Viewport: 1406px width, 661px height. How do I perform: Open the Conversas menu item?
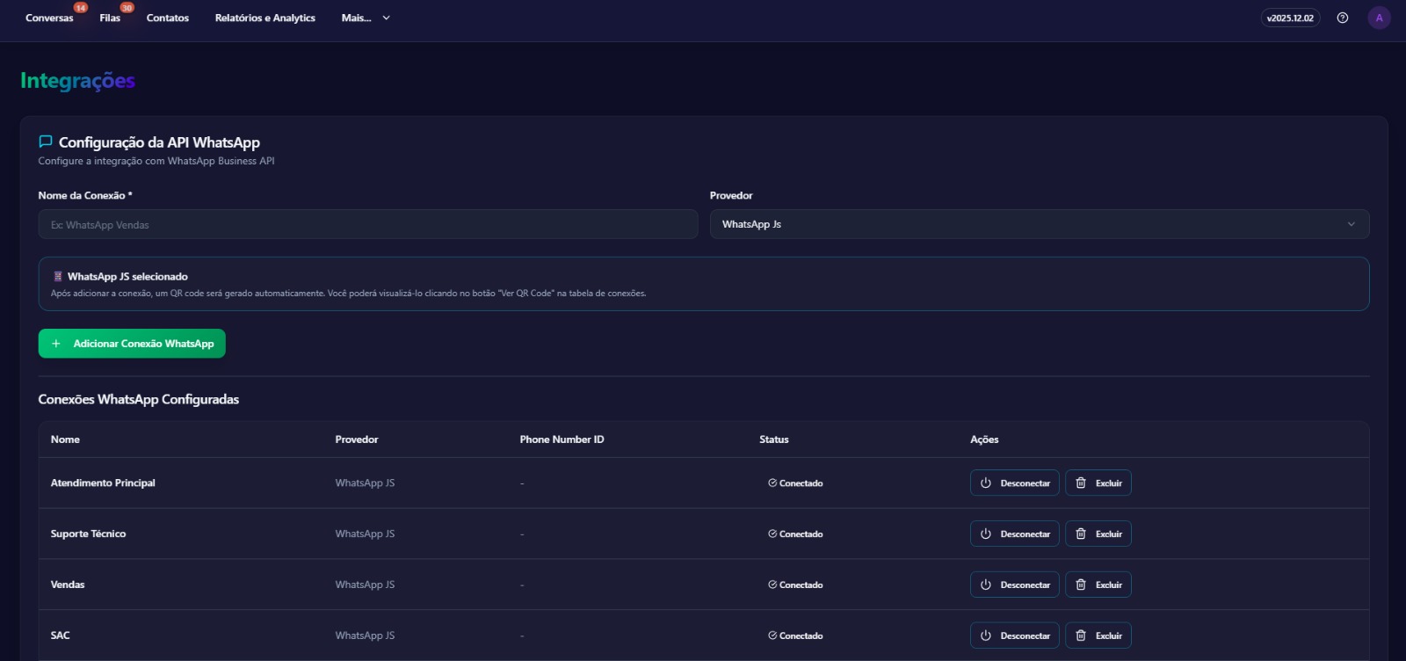pos(49,18)
